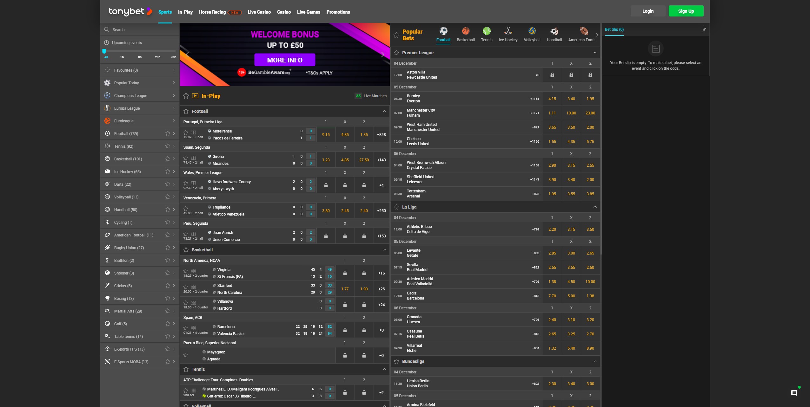Click the green Sign Up button

(686, 11)
